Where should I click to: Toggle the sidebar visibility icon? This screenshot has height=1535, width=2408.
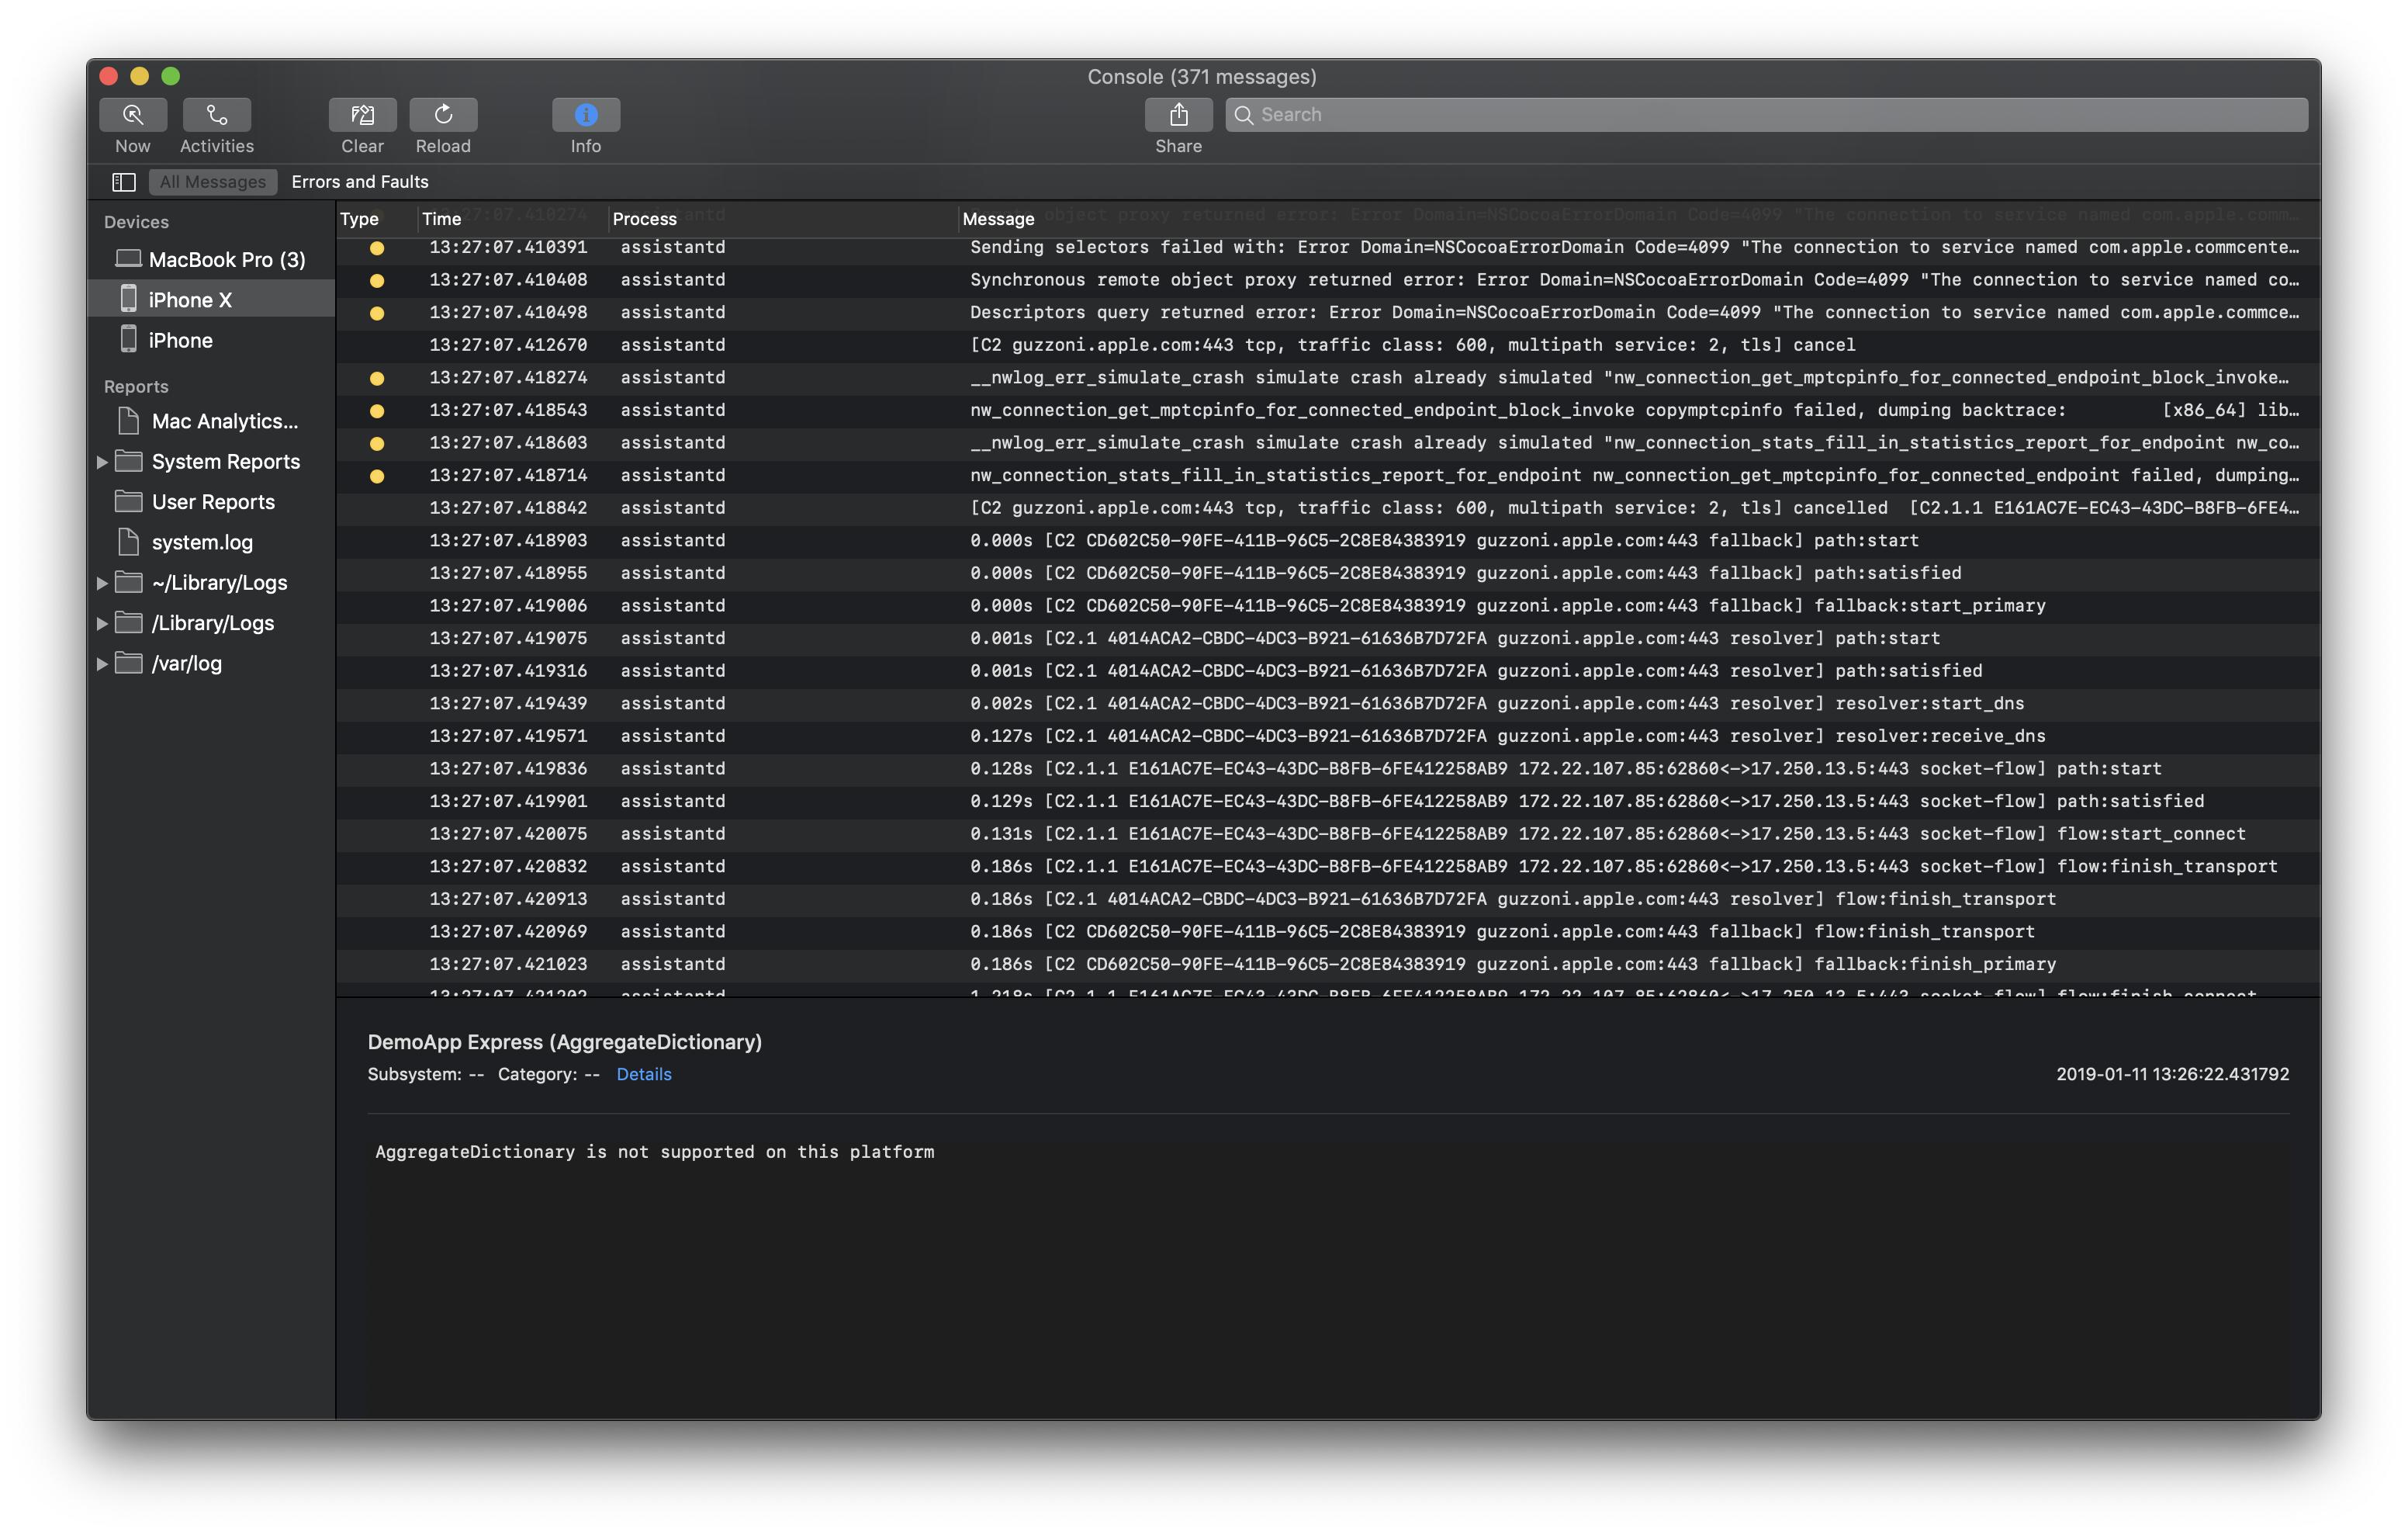pos(124,182)
